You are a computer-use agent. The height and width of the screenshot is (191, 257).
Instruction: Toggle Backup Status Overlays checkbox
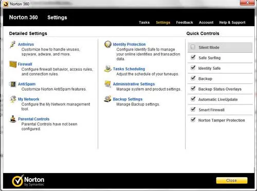pyautogui.click(x=193, y=89)
